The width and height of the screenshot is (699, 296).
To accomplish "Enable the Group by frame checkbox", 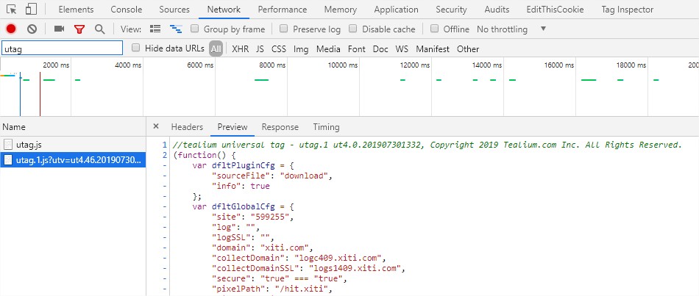I will [x=194, y=29].
